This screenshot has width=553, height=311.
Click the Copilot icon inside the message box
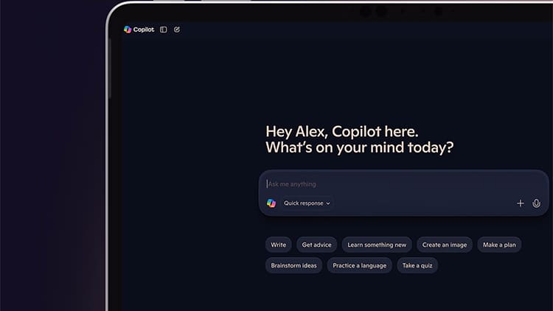click(x=271, y=203)
